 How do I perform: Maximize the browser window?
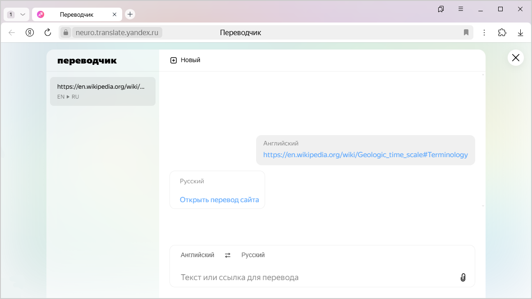click(500, 9)
